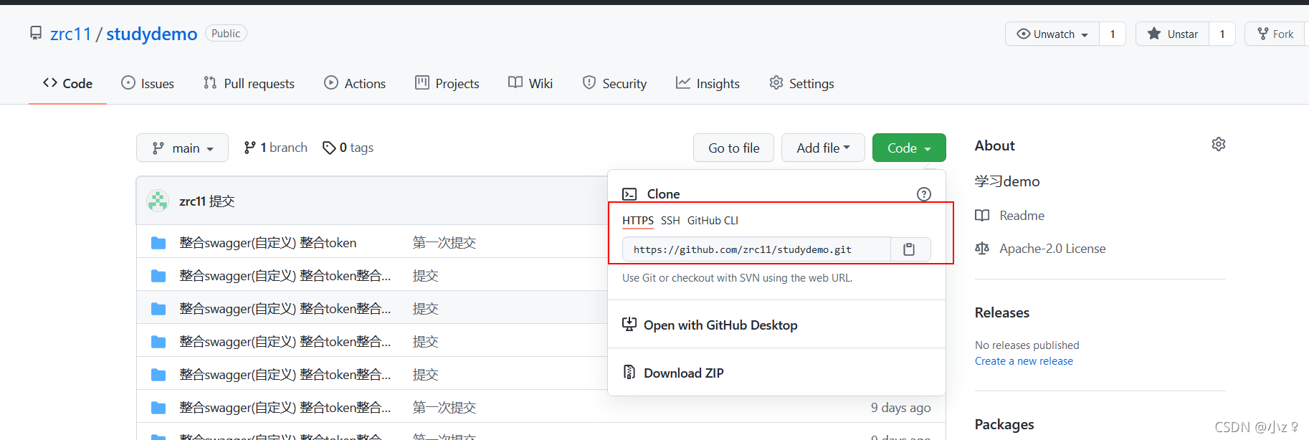This screenshot has width=1309, height=440.
Task: Open the repository Settings tab
Action: tap(801, 83)
